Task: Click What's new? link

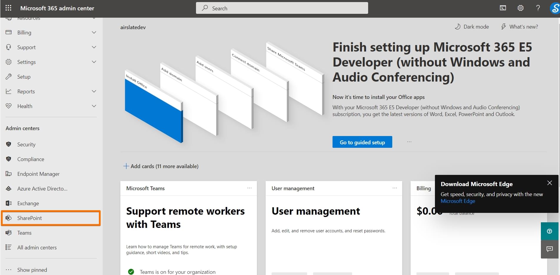Action: coord(519,27)
